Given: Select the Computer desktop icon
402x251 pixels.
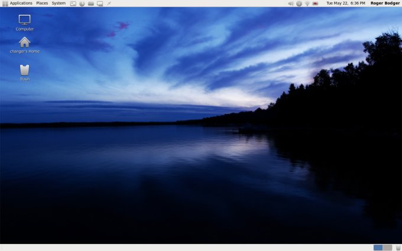Looking at the screenshot, I should (25, 21).
